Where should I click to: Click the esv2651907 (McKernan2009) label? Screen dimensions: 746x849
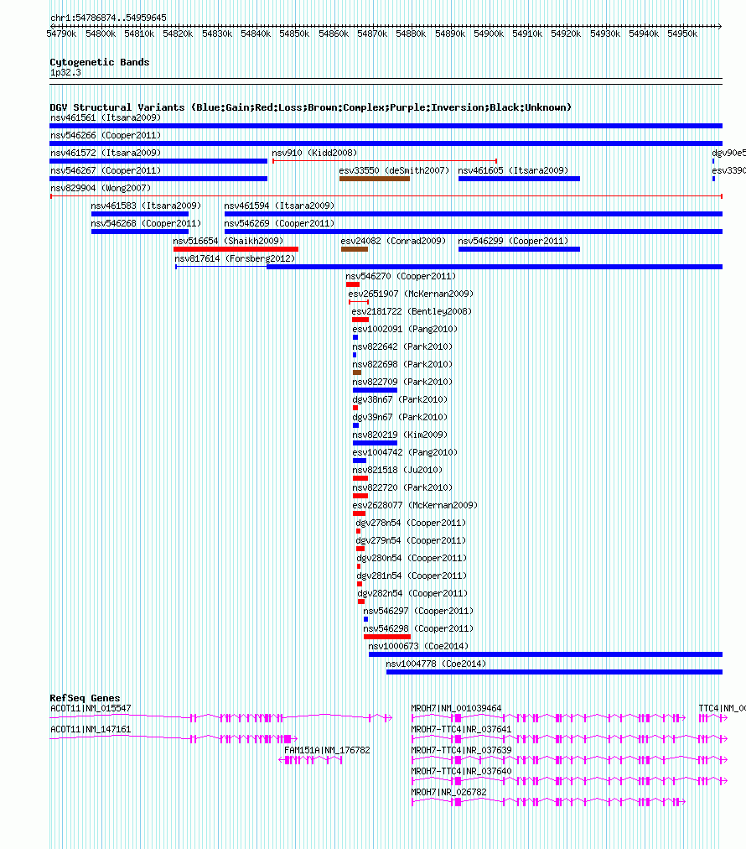(411, 294)
